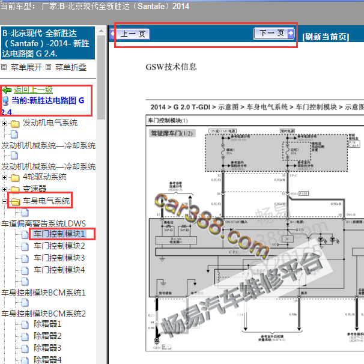Click document icon beside 车门控制模块1
This screenshot has width=364, height=364.
(25, 234)
